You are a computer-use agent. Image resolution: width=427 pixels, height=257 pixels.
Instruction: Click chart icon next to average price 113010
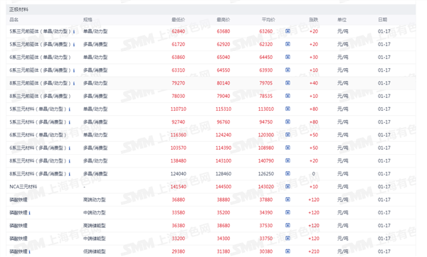click(x=288, y=109)
